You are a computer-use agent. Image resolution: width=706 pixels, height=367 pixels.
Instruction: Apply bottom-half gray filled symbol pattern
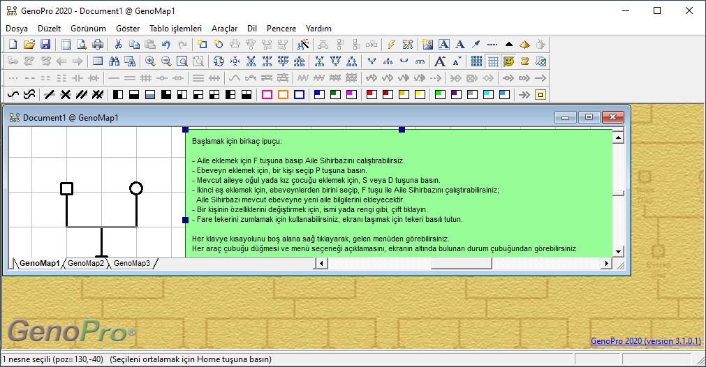[x=150, y=94]
